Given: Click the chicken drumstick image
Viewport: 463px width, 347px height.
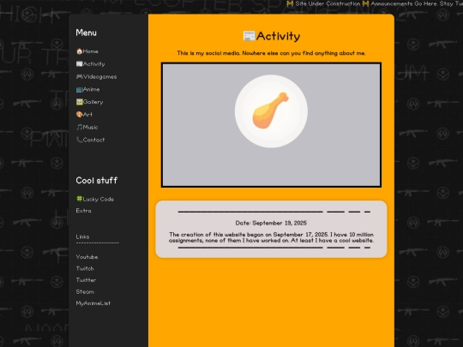Looking at the screenshot, I should 271,111.
